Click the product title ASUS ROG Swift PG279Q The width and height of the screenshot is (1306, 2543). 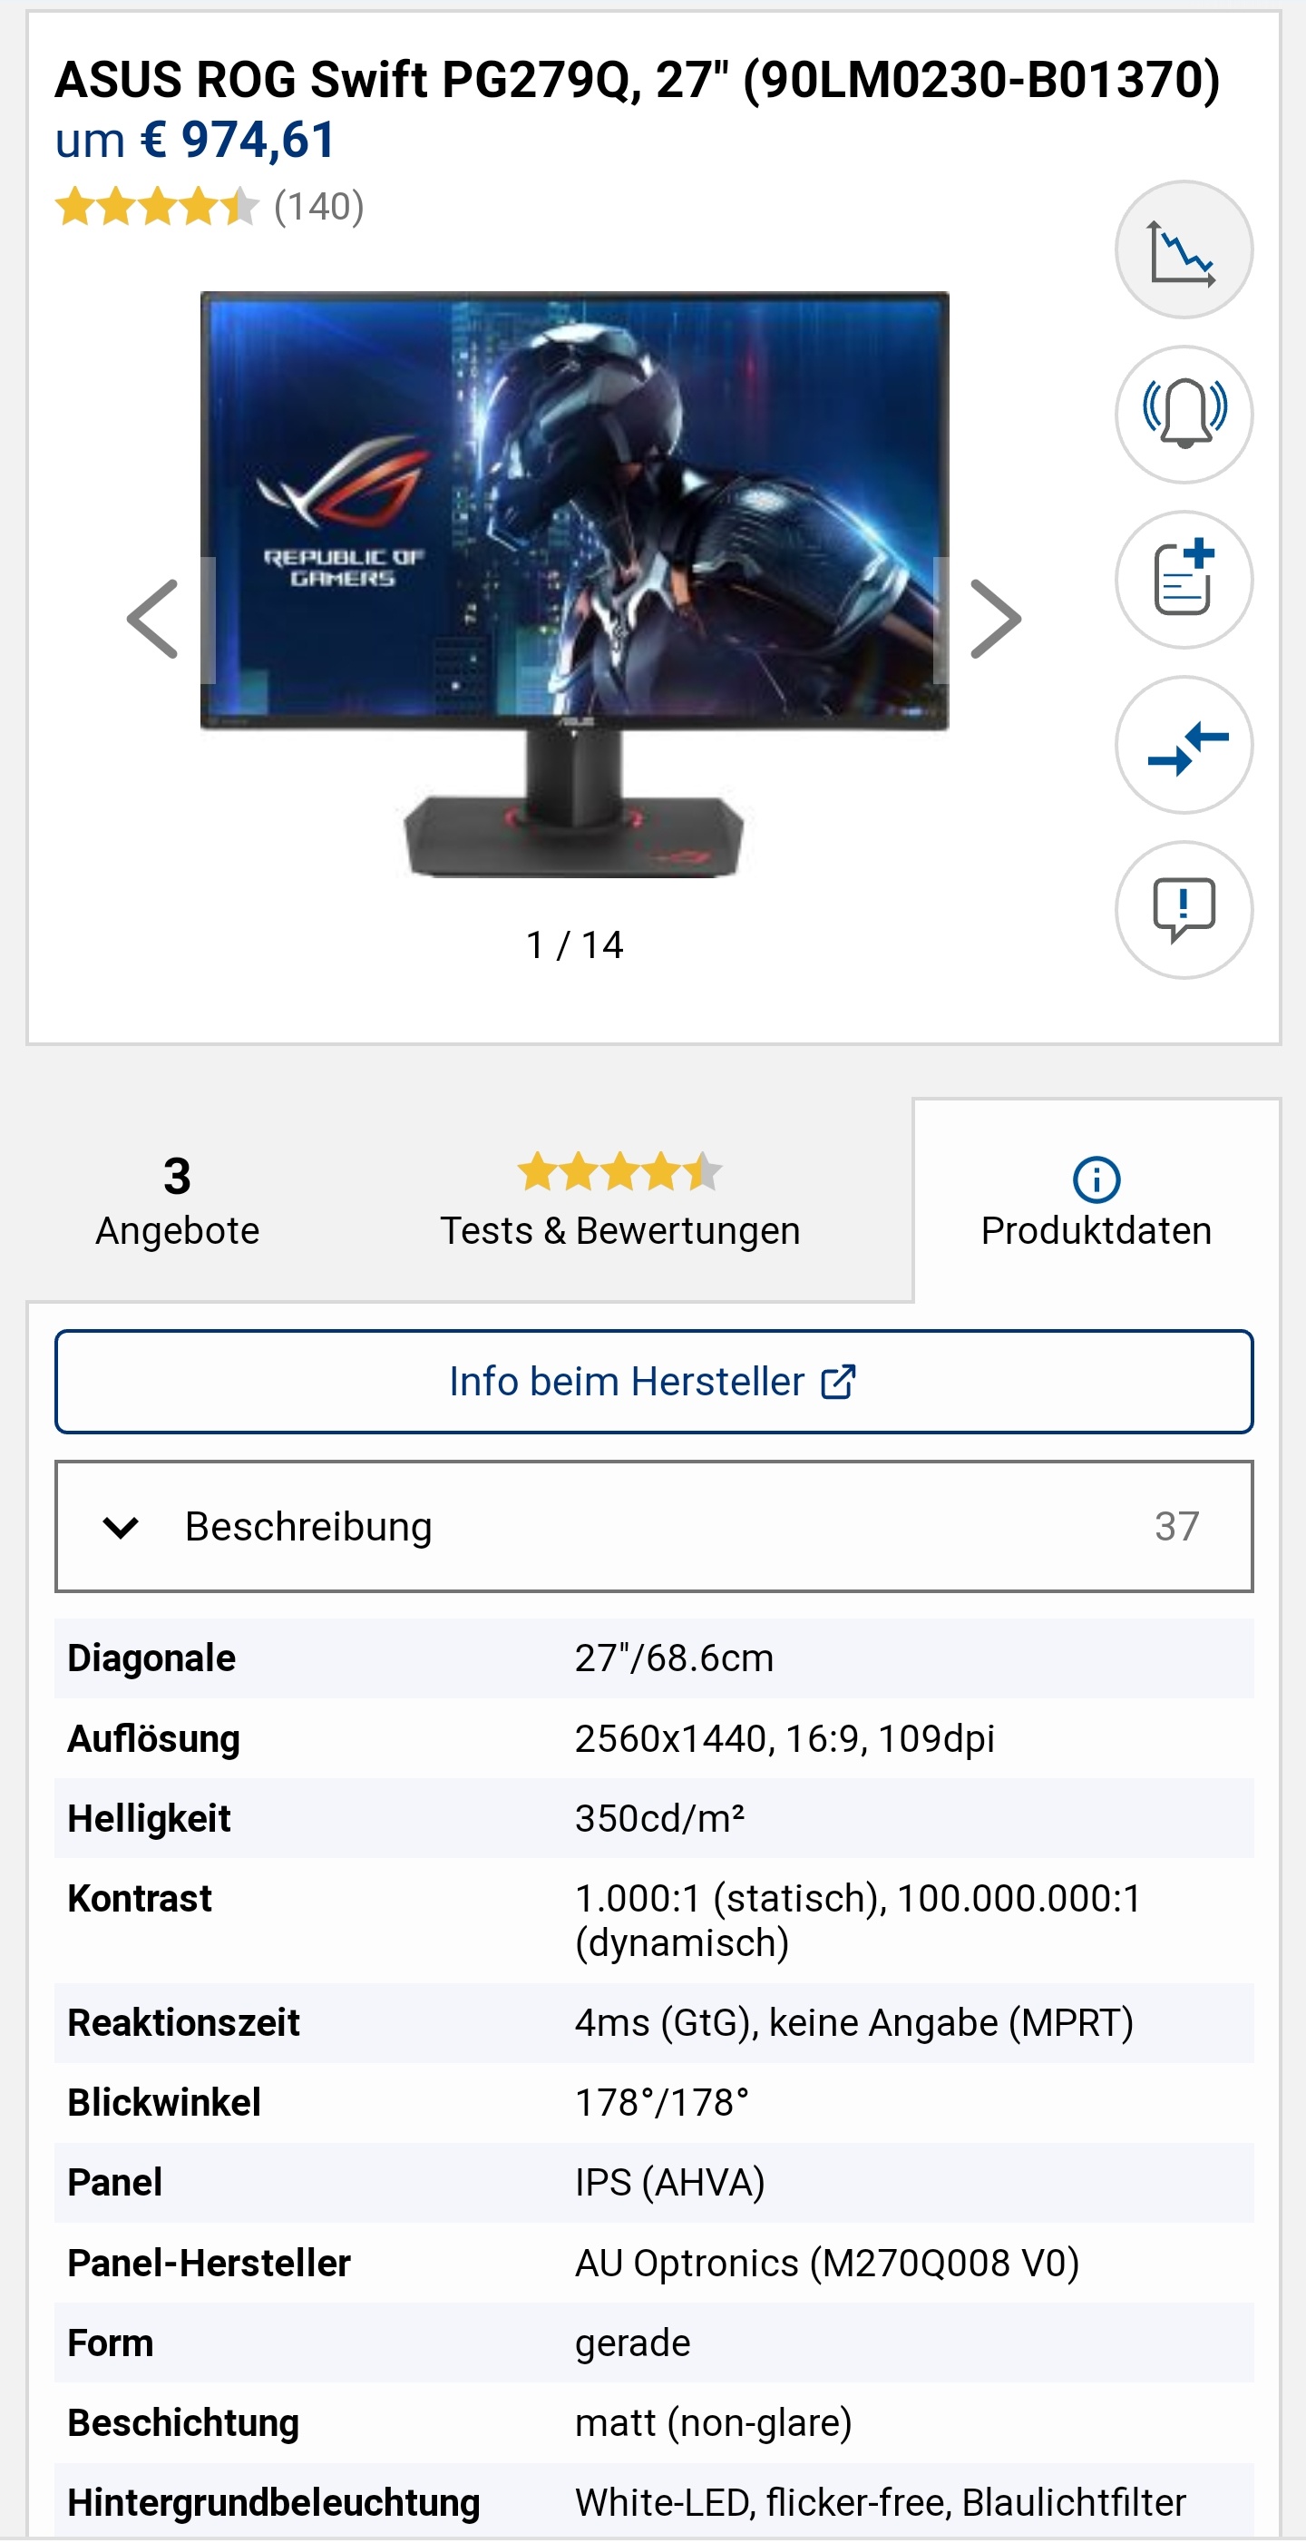click(x=637, y=80)
